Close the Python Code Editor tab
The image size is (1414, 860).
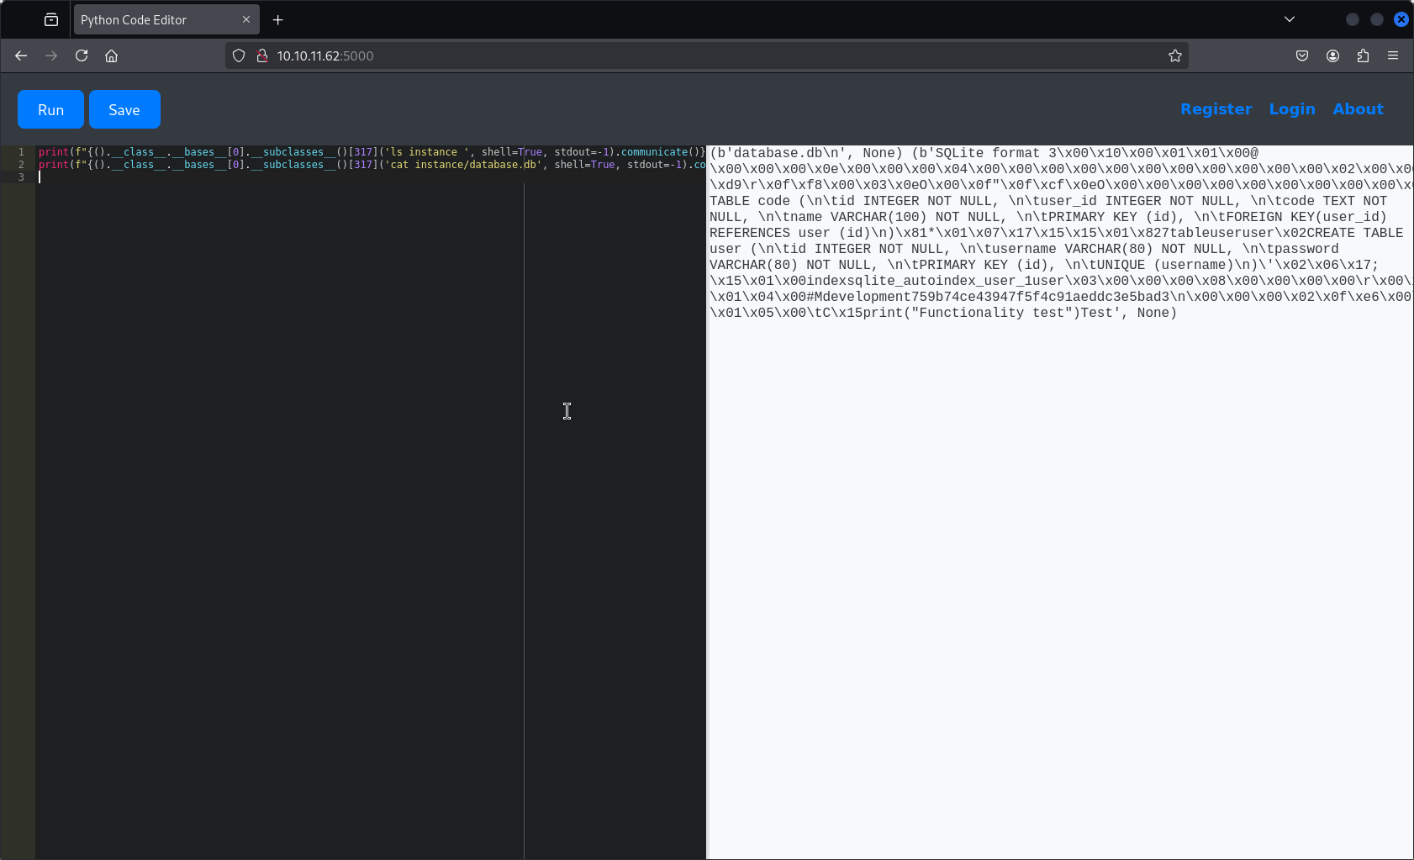[x=246, y=19]
